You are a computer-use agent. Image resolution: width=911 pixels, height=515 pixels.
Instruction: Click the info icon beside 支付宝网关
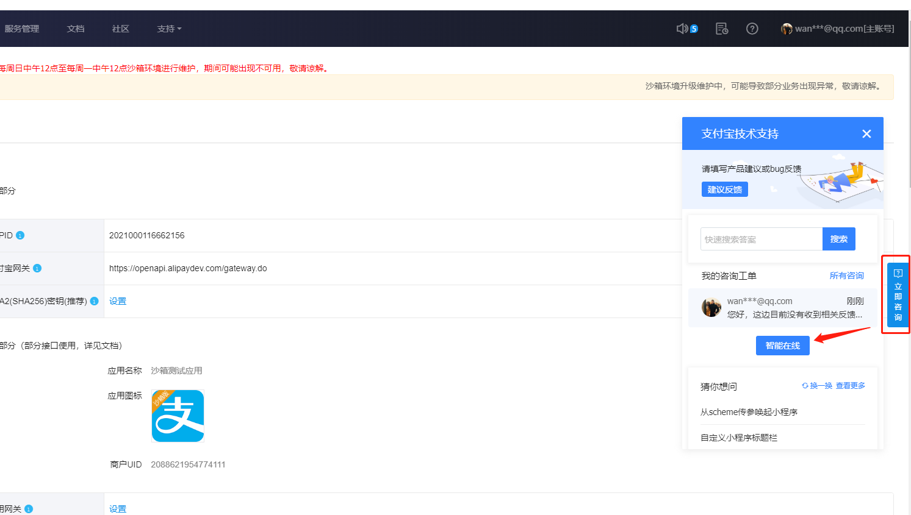[x=37, y=268]
